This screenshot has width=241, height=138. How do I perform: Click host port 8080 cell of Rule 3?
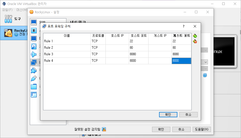139,54
